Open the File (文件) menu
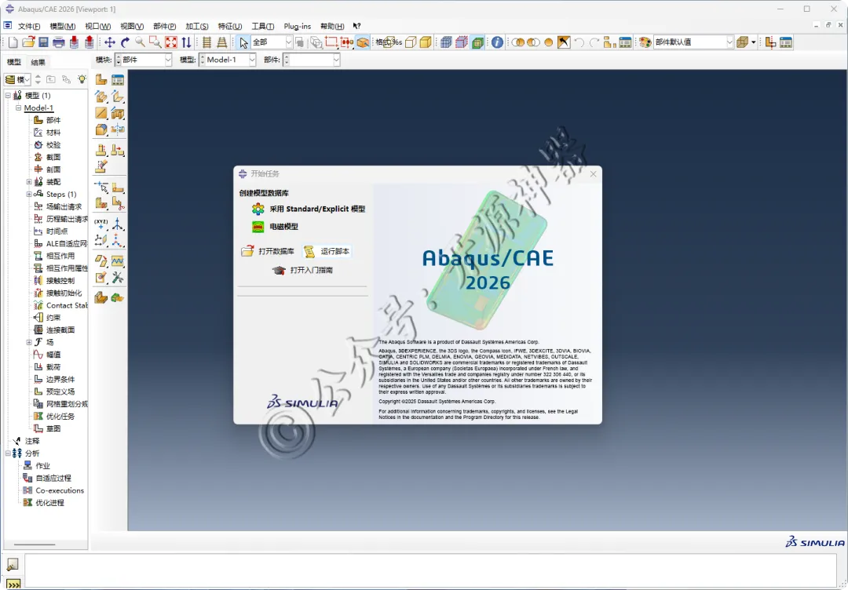Image resolution: width=848 pixels, height=590 pixels. (x=29, y=26)
